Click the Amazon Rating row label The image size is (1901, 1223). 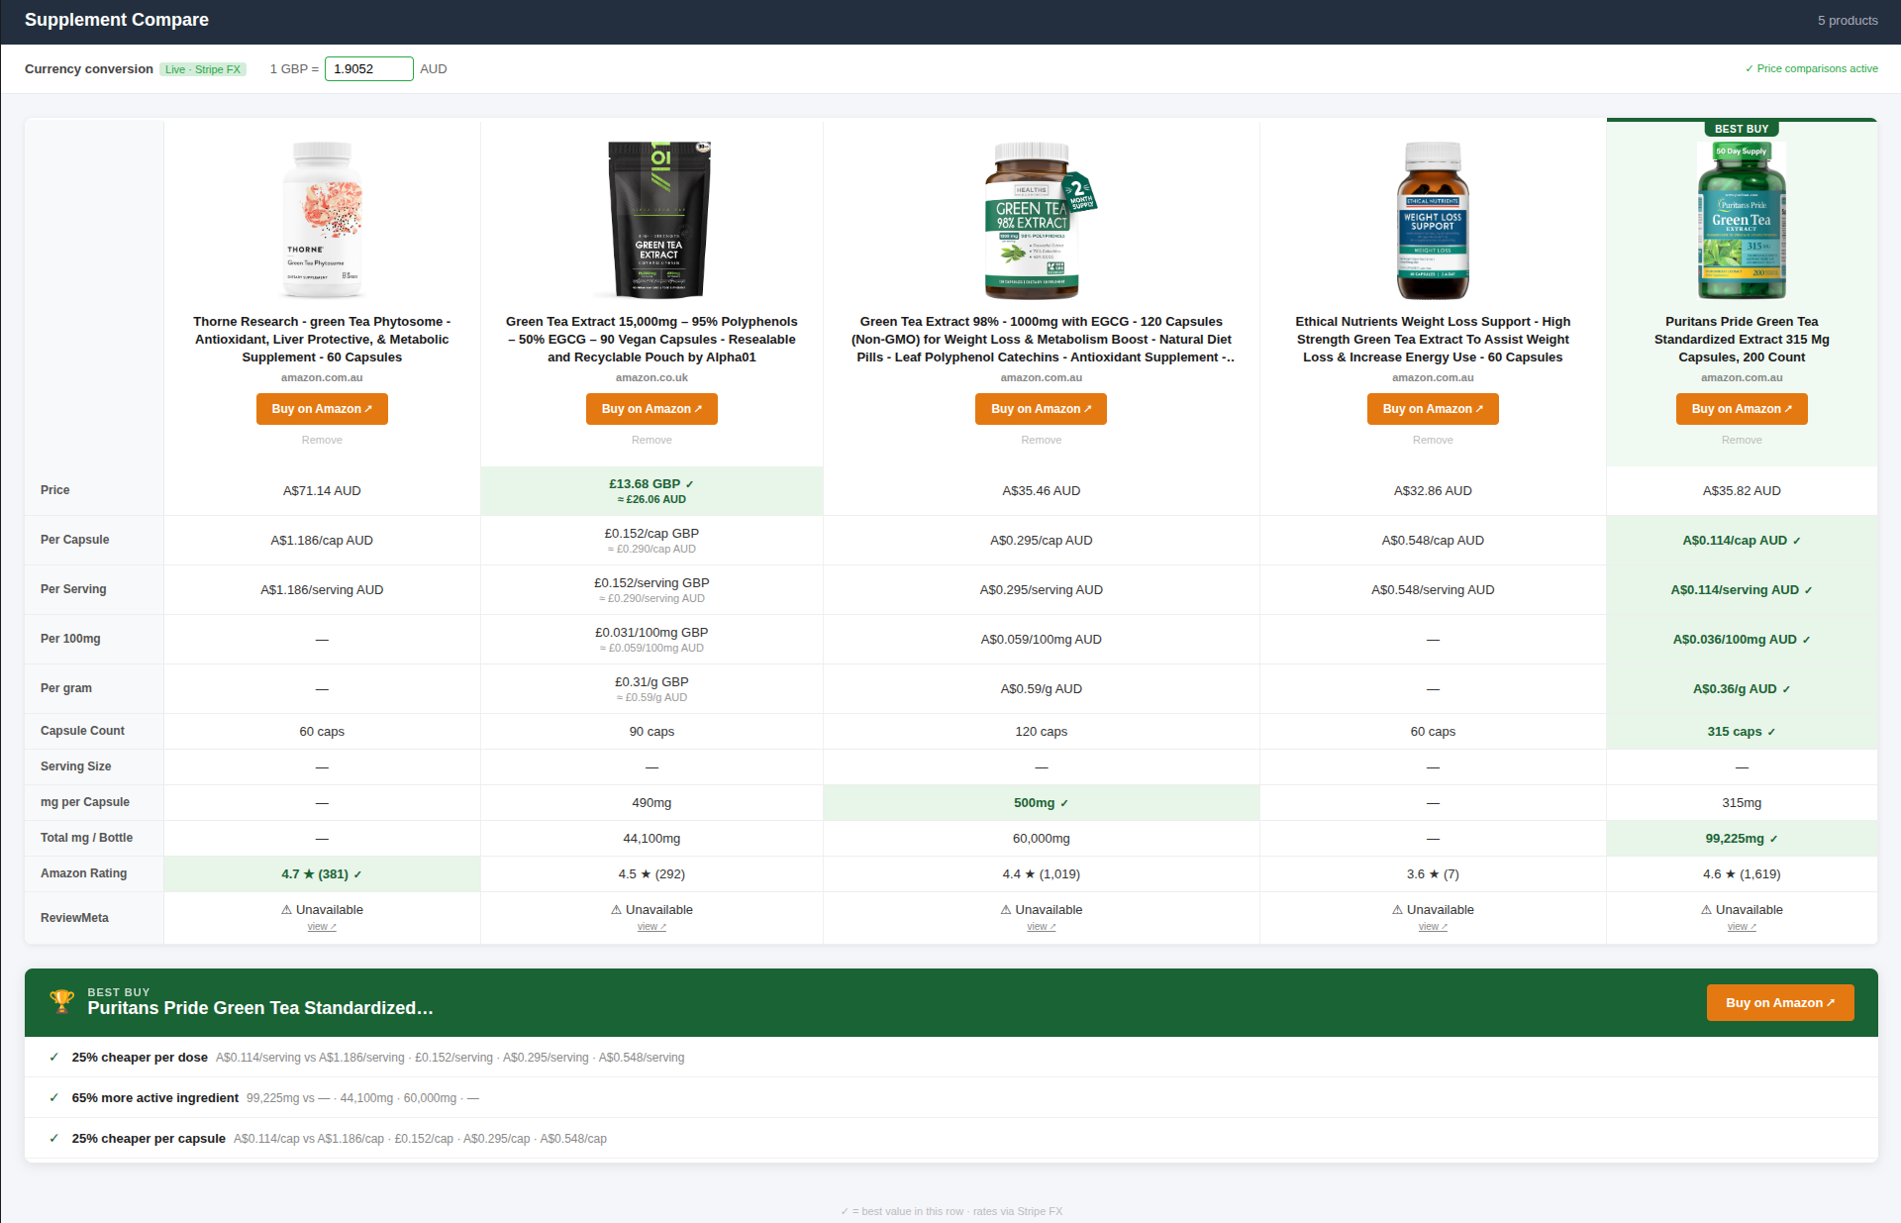[x=83, y=873]
